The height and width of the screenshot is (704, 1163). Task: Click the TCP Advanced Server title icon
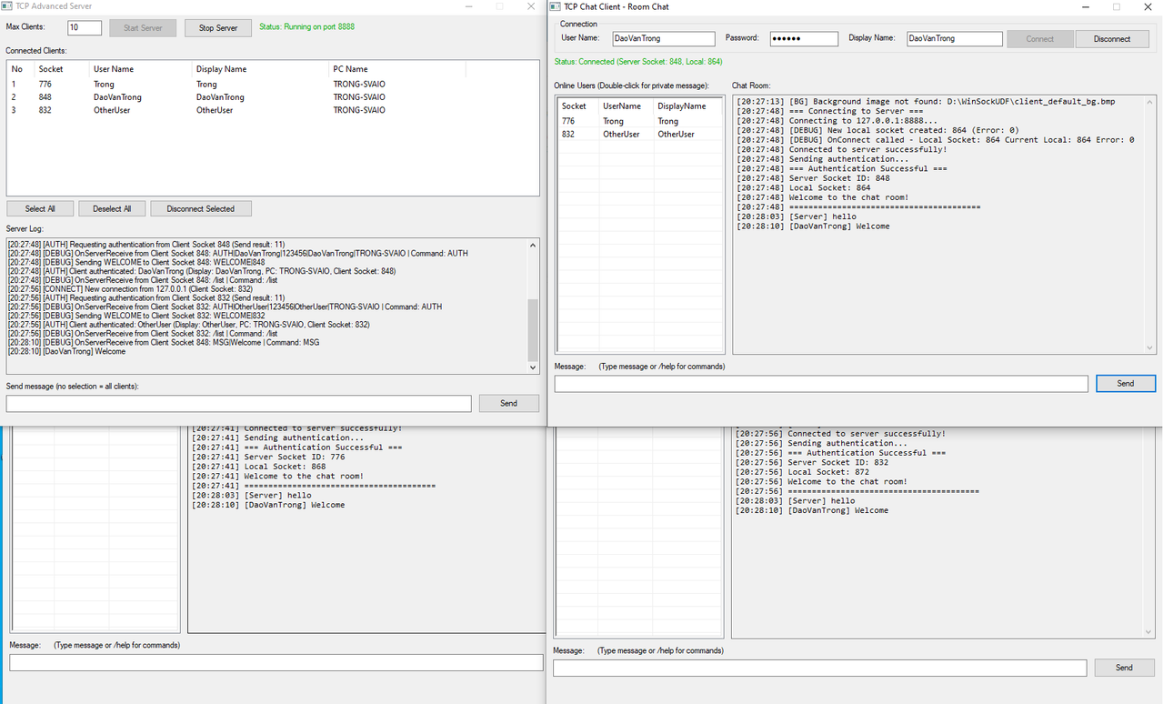tap(8, 6)
